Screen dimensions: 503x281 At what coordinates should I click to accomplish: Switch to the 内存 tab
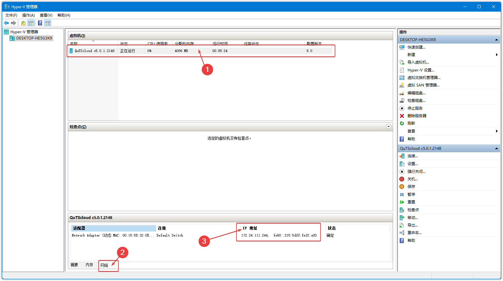click(89, 265)
